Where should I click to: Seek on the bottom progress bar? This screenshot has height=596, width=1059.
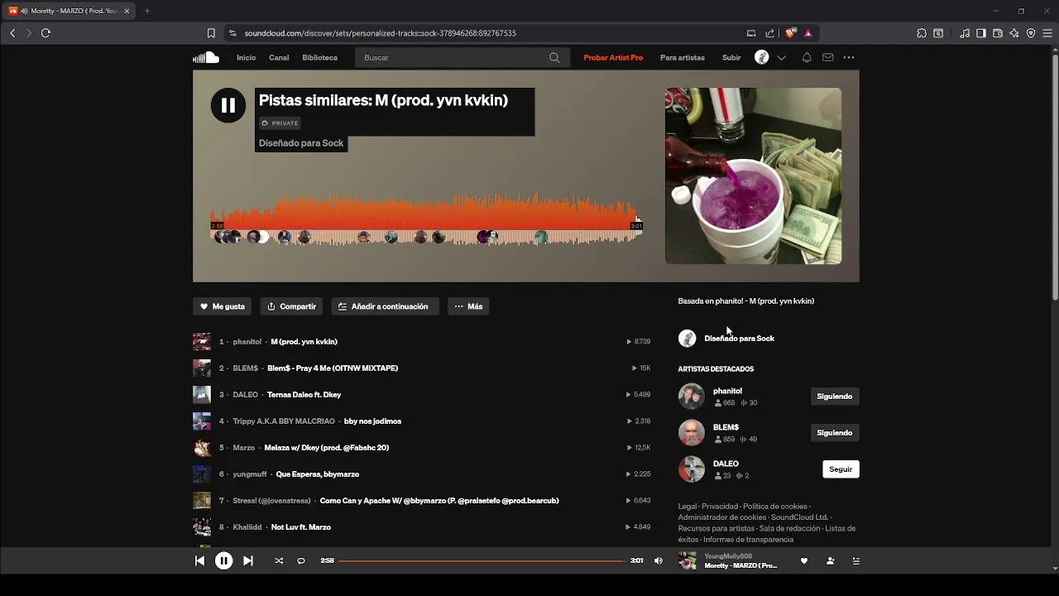pyautogui.click(x=482, y=560)
